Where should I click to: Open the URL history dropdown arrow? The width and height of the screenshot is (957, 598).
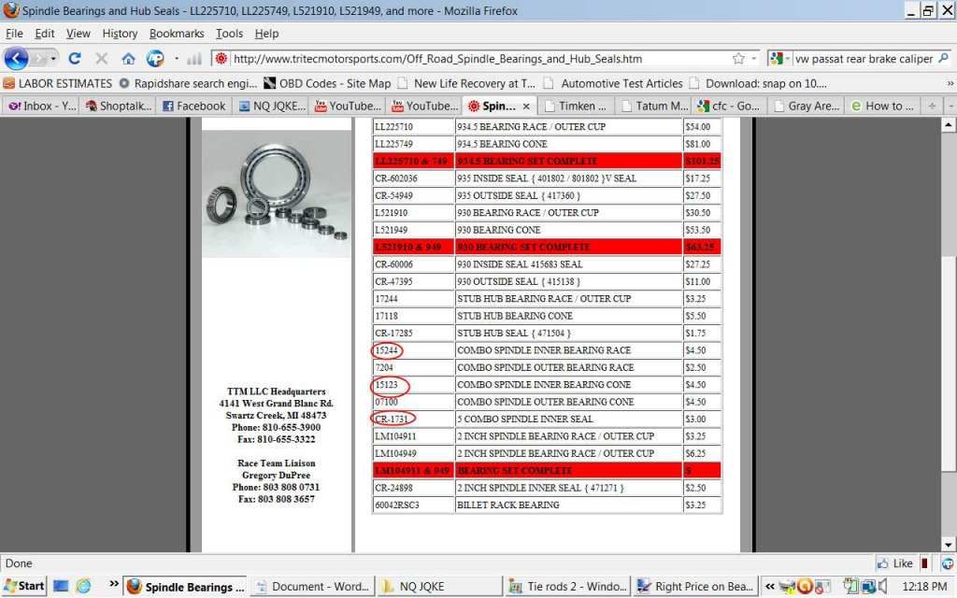tap(753, 58)
